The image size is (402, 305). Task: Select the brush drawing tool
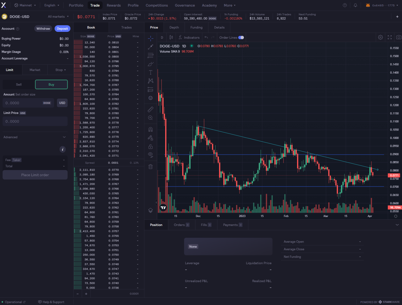click(150, 64)
